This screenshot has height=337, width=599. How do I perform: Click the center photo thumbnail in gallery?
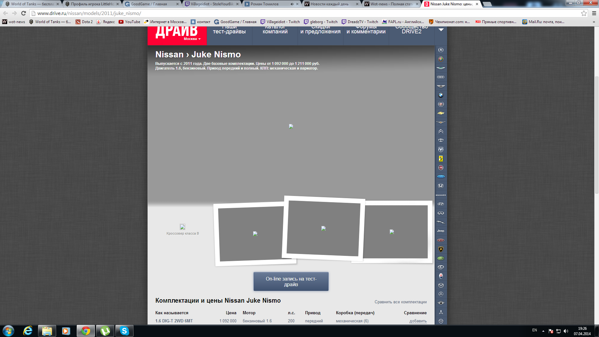pos(323,228)
